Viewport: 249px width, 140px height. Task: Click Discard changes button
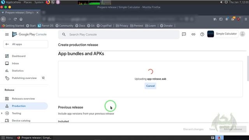point(193,129)
